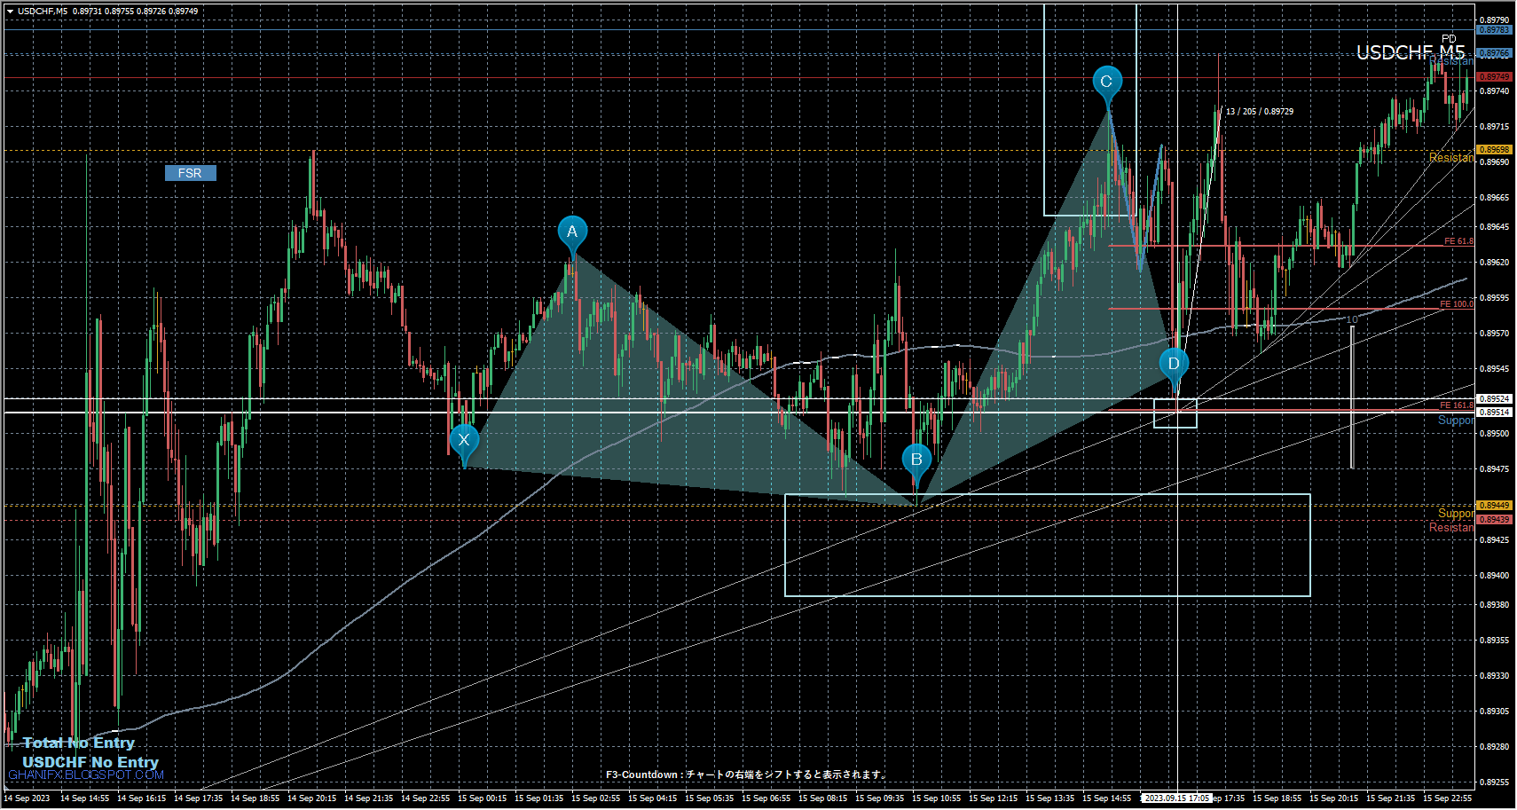Select the FE 100.0 Fibonacci expansion label
Screen dimensions: 1517x810
[x=1456, y=304]
